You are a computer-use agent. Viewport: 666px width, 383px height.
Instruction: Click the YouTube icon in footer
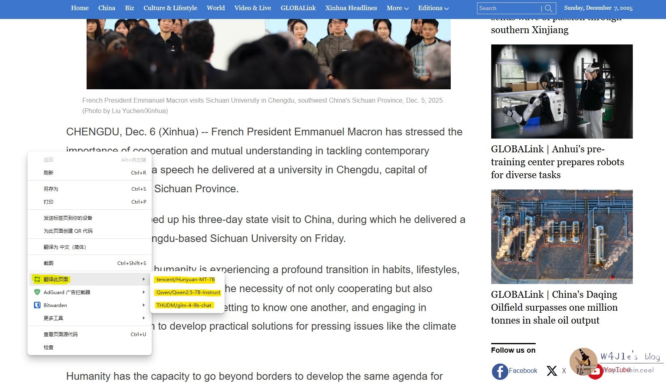coord(595,372)
